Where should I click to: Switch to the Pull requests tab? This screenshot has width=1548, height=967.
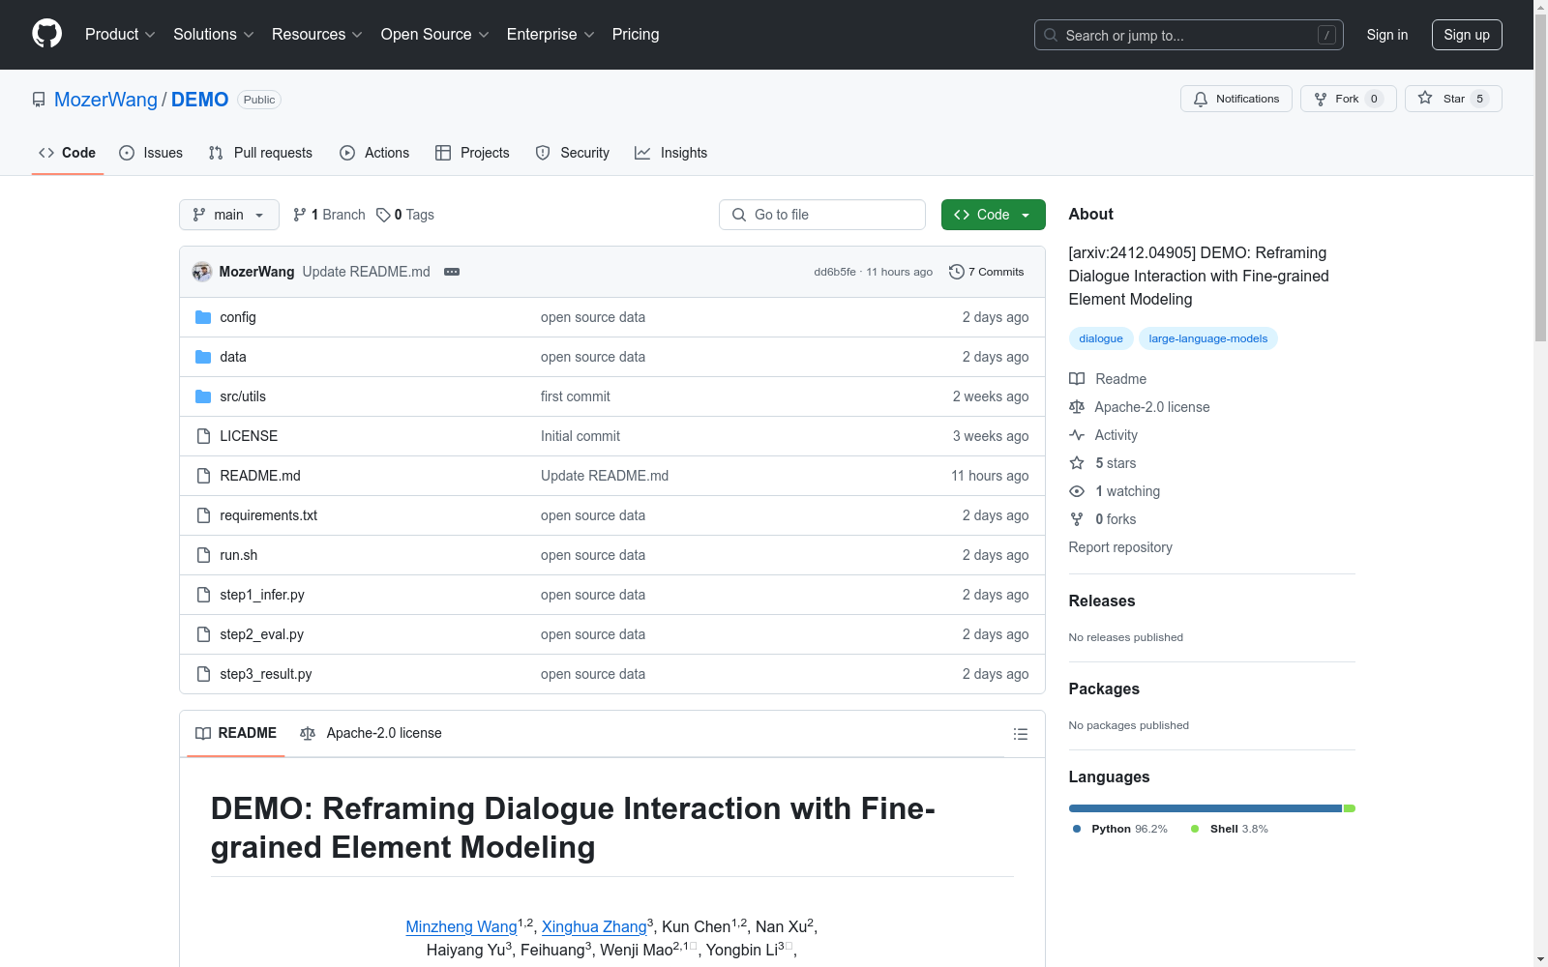[260, 153]
